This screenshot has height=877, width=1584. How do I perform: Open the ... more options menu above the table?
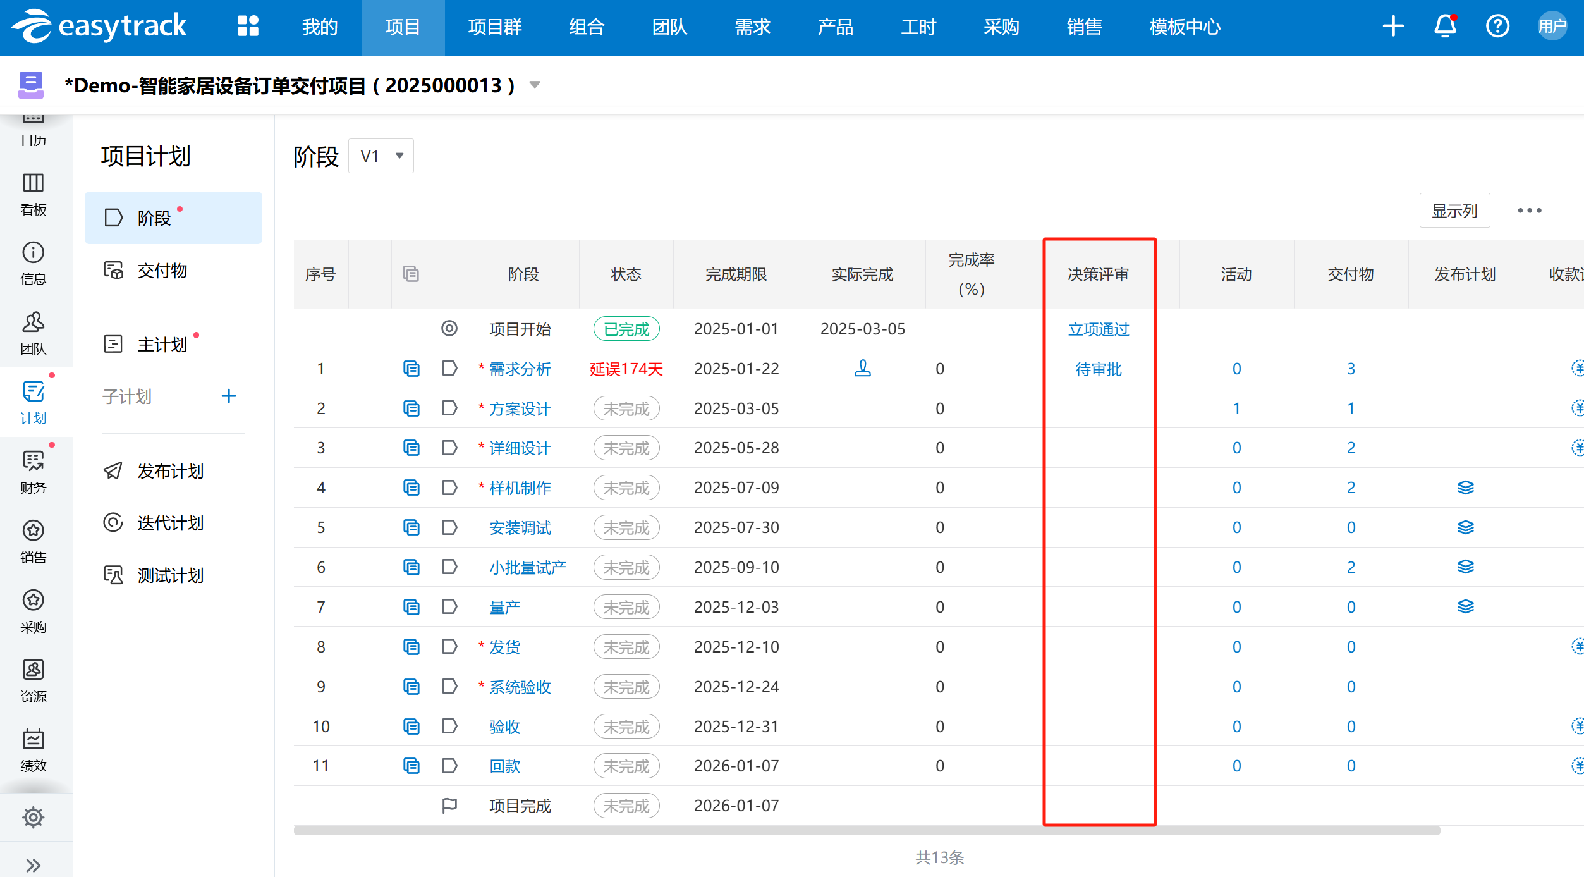click(x=1529, y=211)
